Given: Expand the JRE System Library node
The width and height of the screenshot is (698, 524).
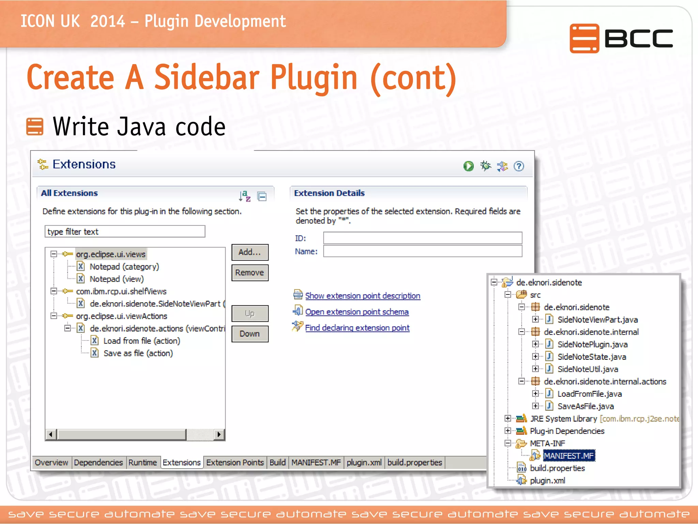Looking at the screenshot, I should coord(508,418).
